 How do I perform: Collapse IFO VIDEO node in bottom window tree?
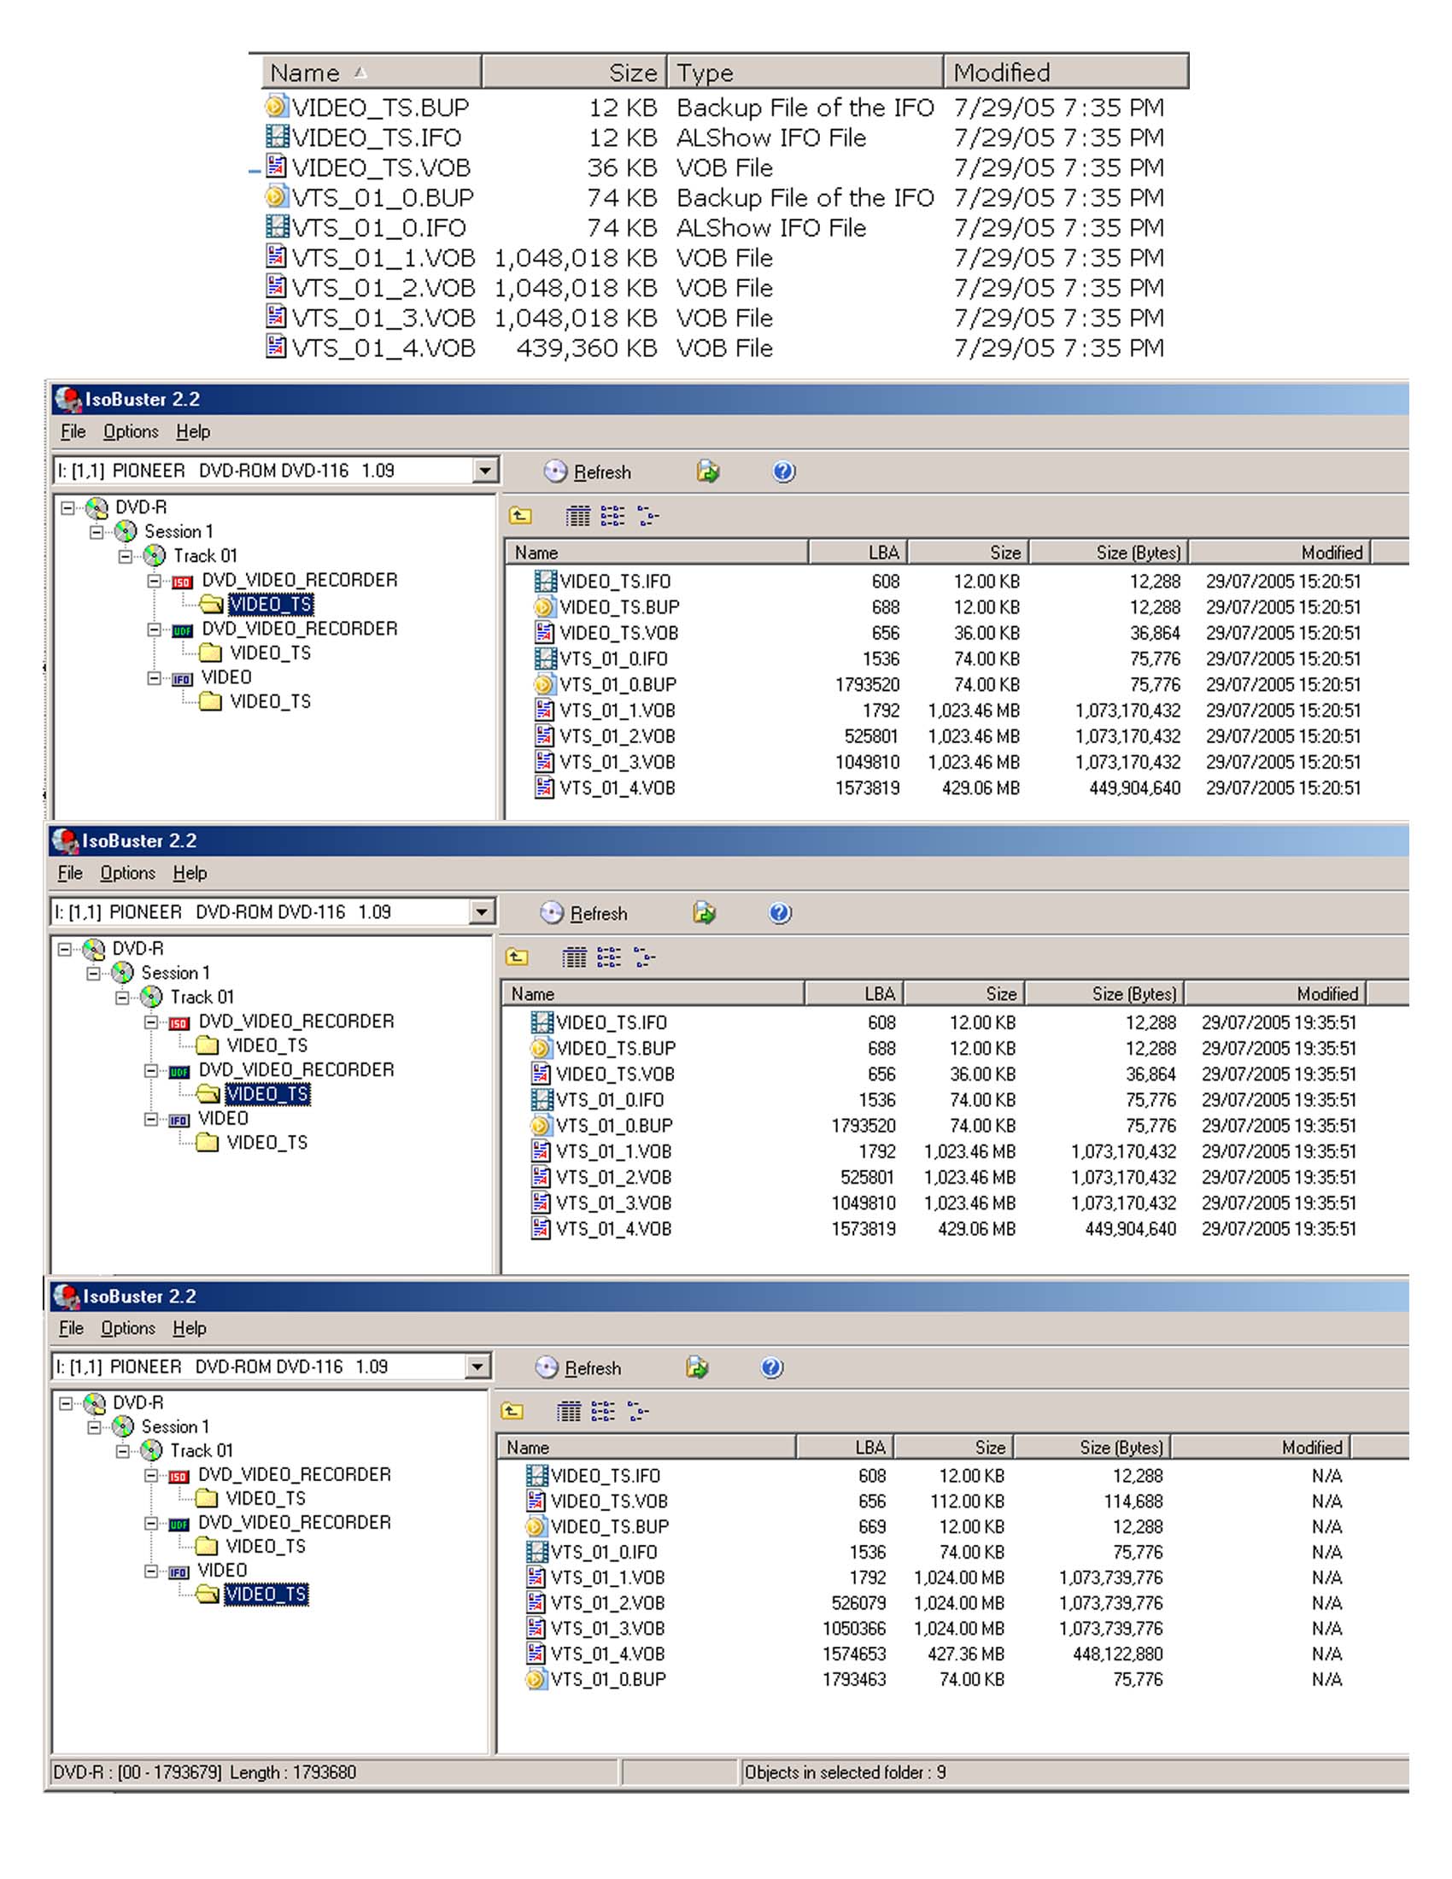tap(150, 1571)
